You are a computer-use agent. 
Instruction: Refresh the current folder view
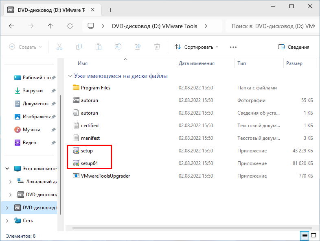70,26
